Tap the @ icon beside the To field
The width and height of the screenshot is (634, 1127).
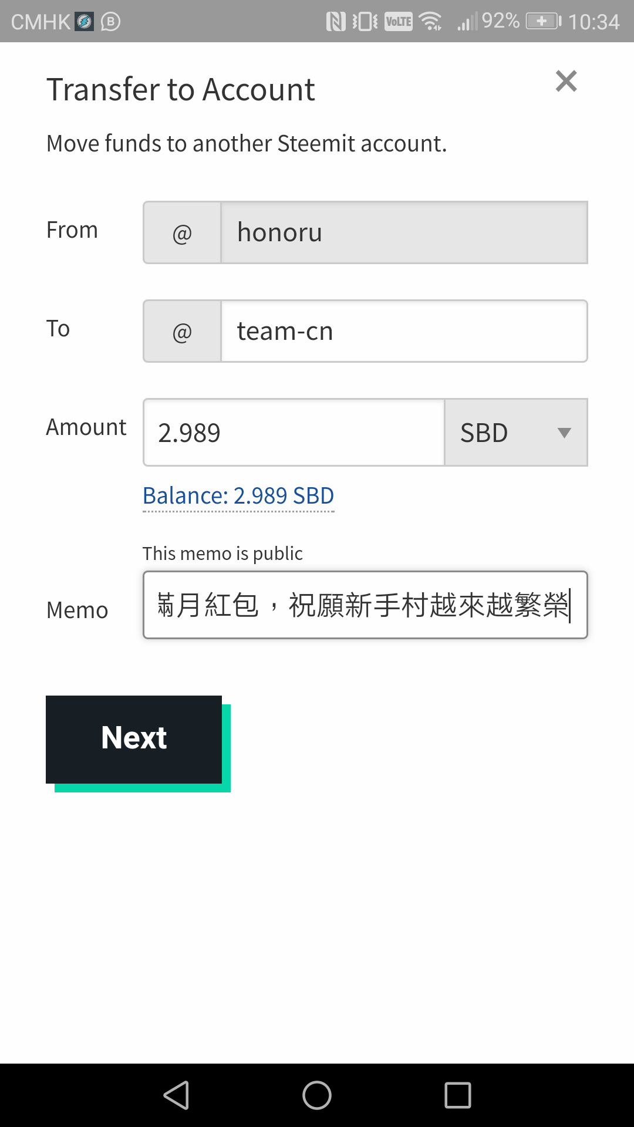point(181,331)
